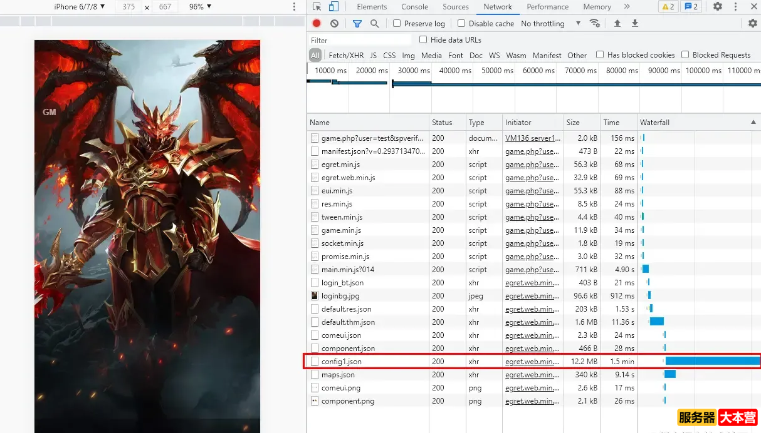Switch to the Elements tab
Screen dimensions: 761x433
pyautogui.click(x=372, y=7)
